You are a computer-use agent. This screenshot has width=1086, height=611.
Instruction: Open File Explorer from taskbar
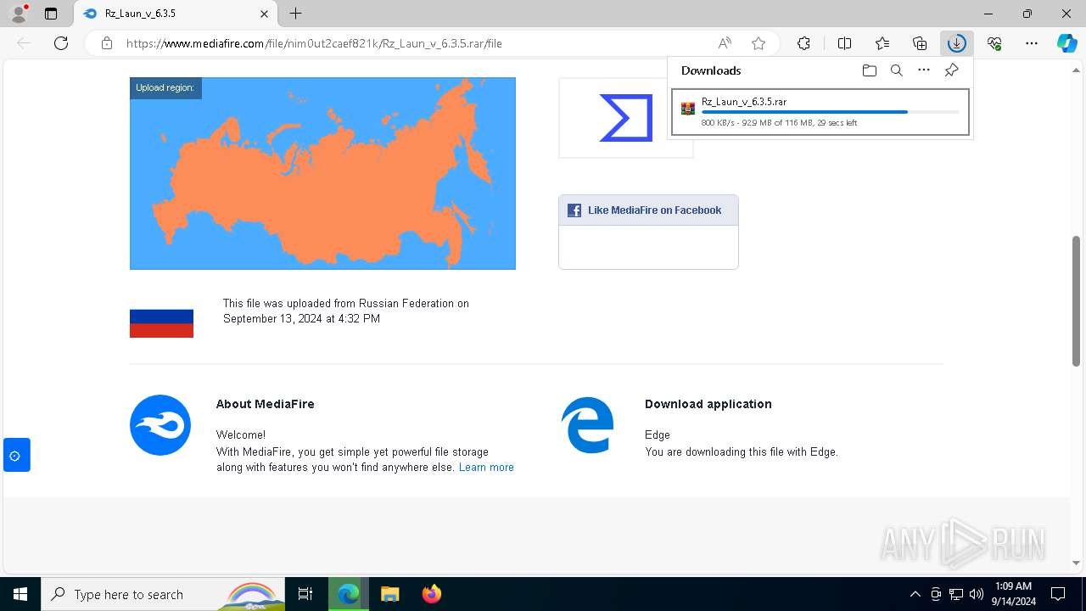click(389, 594)
